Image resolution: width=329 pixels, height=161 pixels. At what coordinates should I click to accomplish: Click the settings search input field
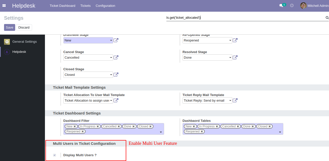pyautogui.click(x=245, y=18)
